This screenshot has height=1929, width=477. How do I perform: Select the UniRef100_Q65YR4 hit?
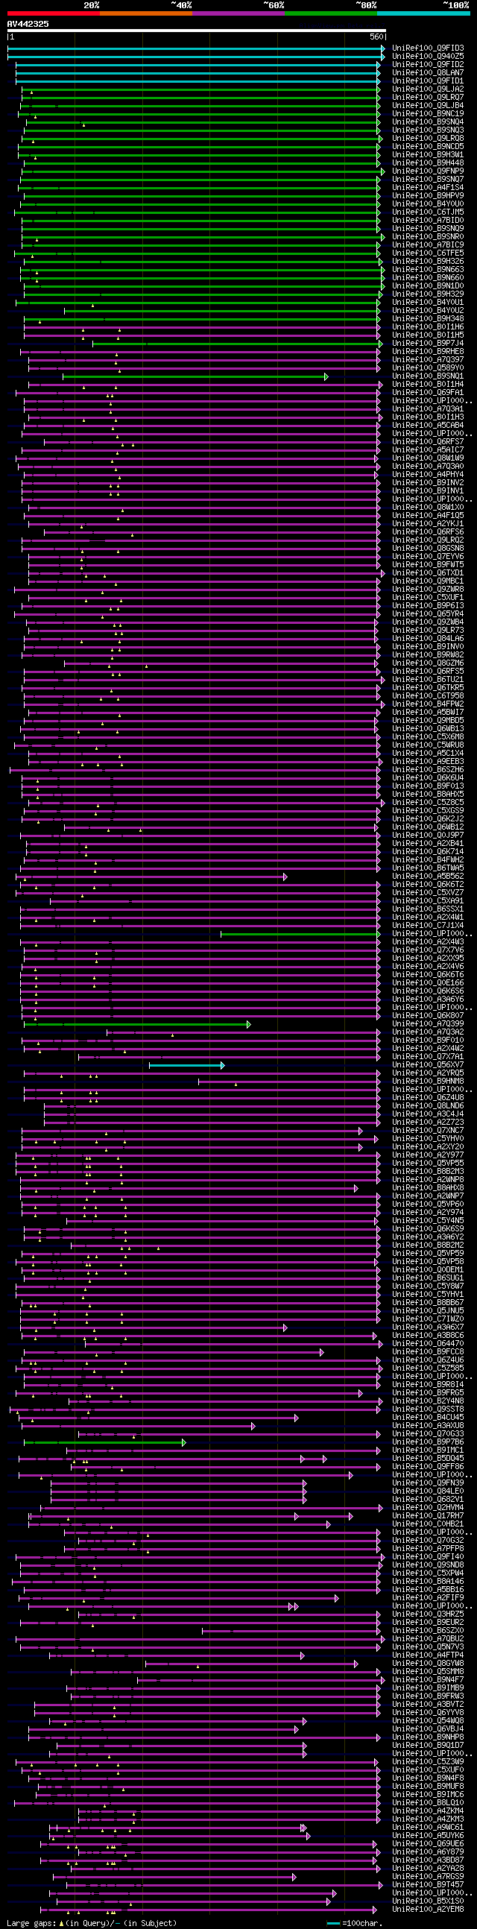(428, 614)
